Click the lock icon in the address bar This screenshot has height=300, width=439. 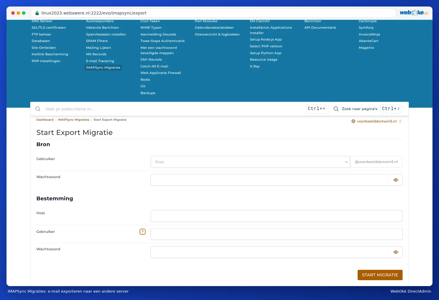click(37, 13)
